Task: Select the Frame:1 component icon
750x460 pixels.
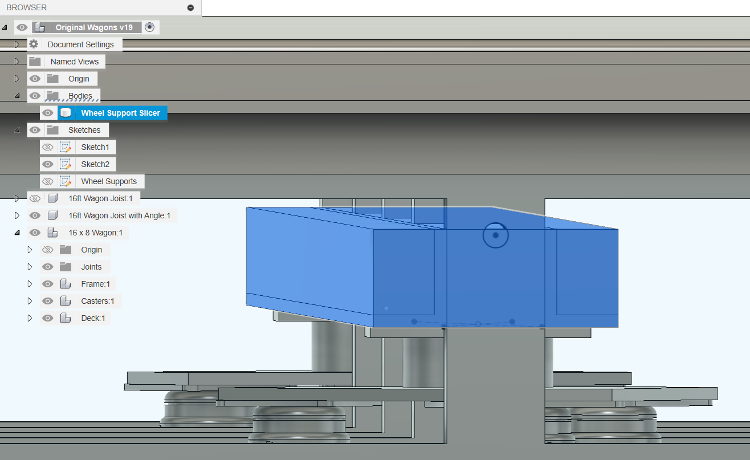Action: tap(65, 283)
